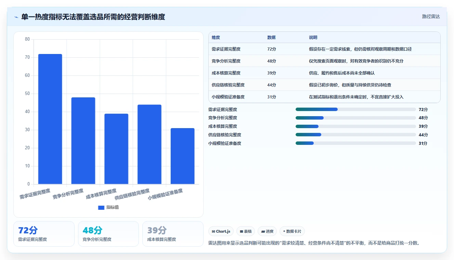Click the footer note beginning 雷达图用来显示

click(314, 243)
